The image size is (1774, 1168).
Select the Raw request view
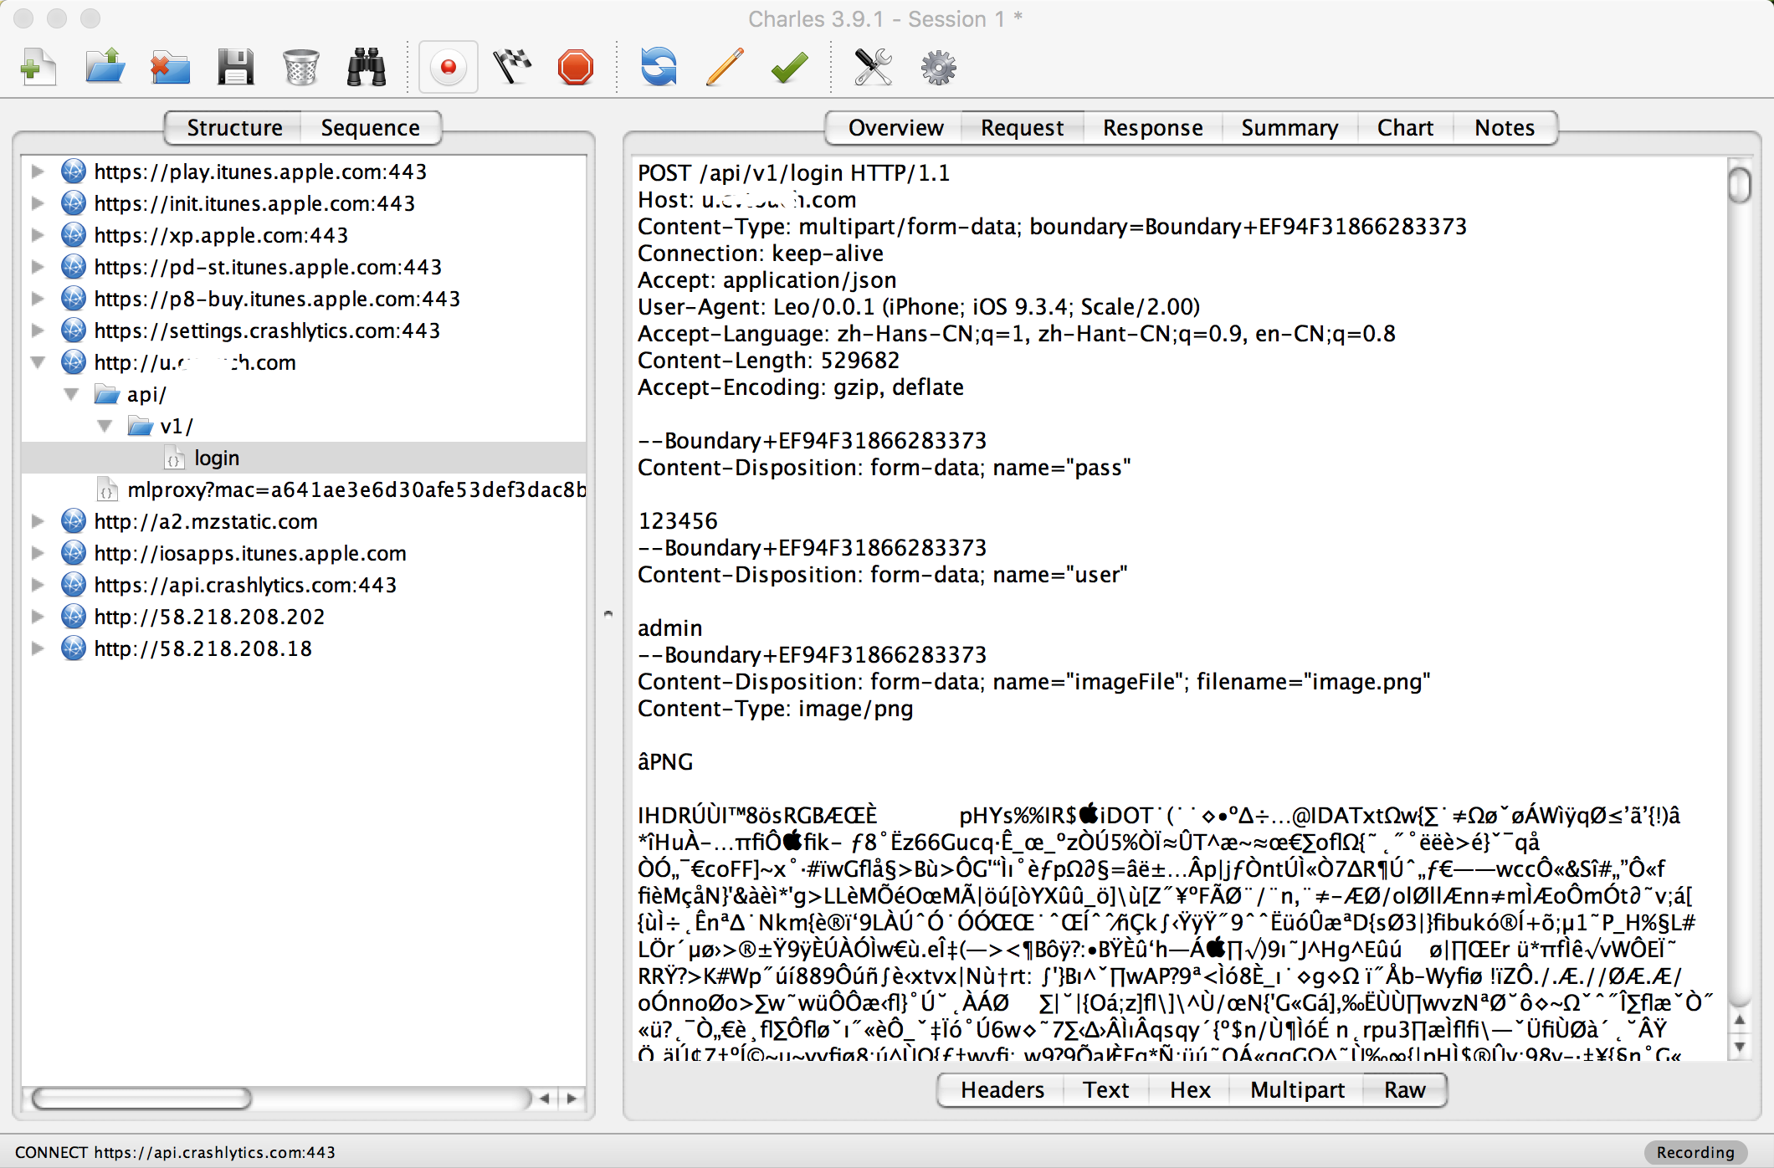point(1404,1090)
